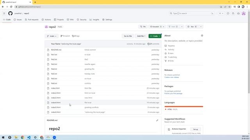Open the 1 watching link in About
Screen dimensions: 250x140
pos(171,57)
